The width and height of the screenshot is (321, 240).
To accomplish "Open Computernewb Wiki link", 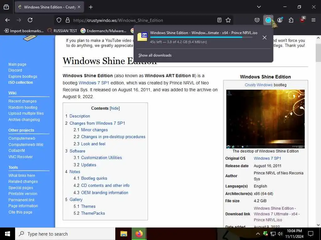I will coord(26,144).
